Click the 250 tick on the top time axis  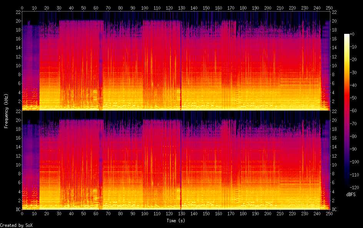point(330,8)
